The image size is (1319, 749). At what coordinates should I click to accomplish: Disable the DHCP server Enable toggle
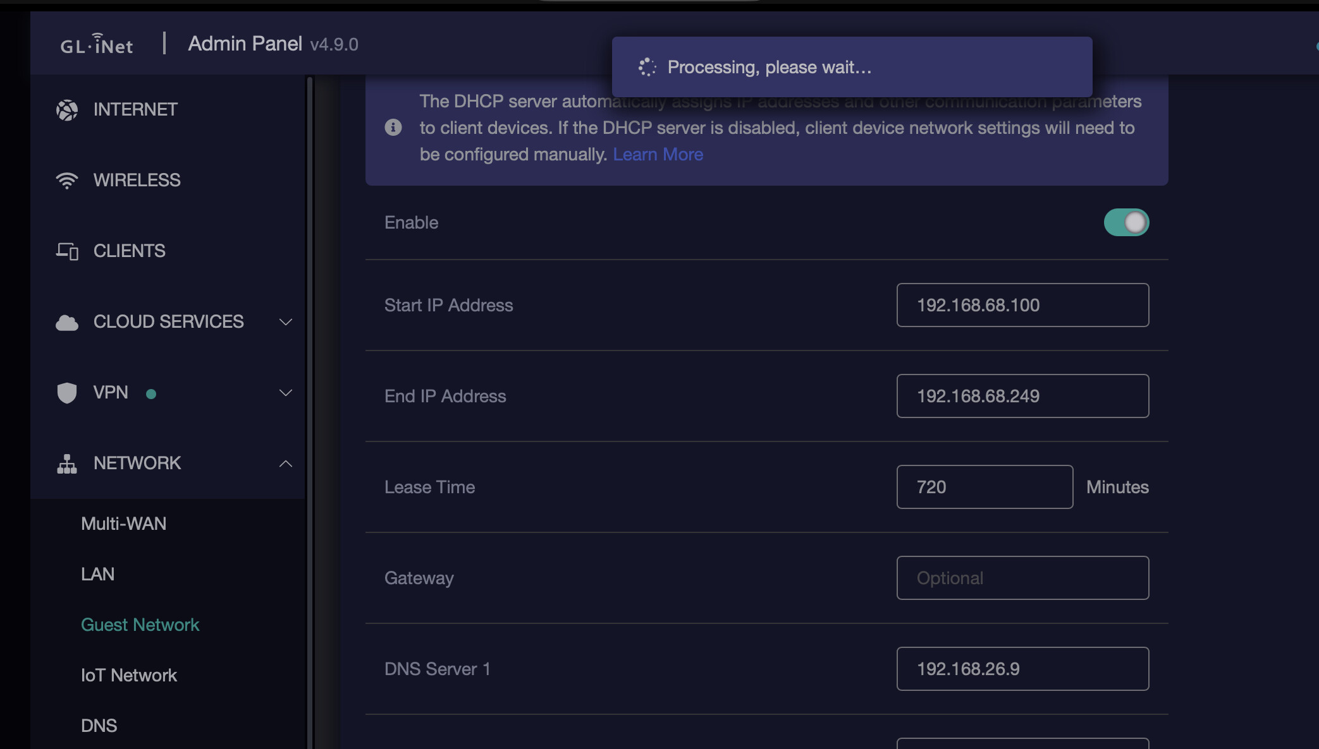click(x=1126, y=222)
